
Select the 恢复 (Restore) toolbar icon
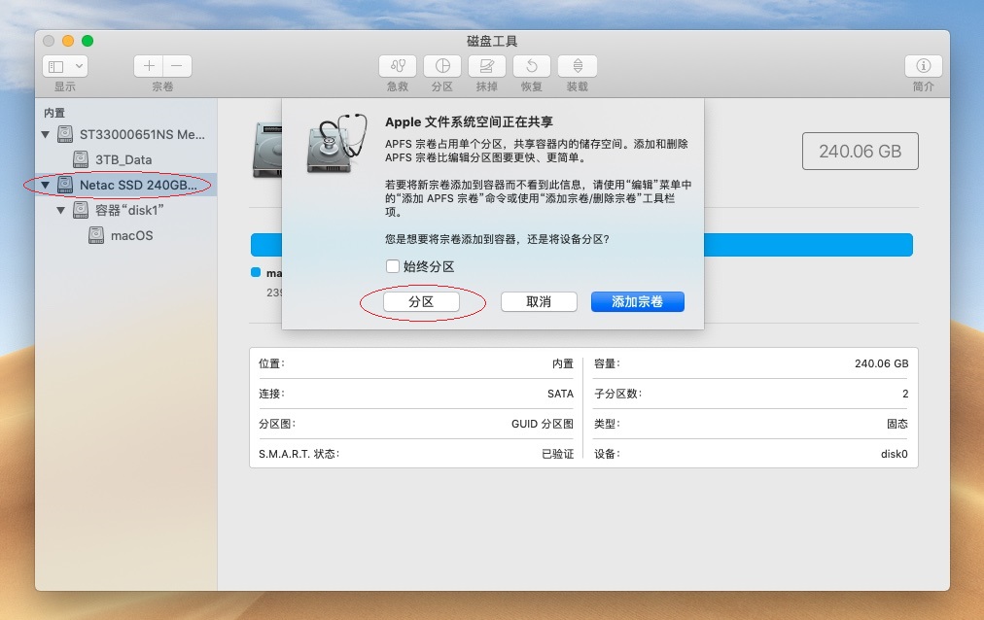click(531, 66)
